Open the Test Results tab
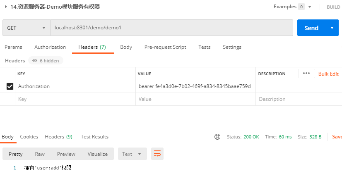The height and width of the screenshot is (181, 342). click(94, 137)
